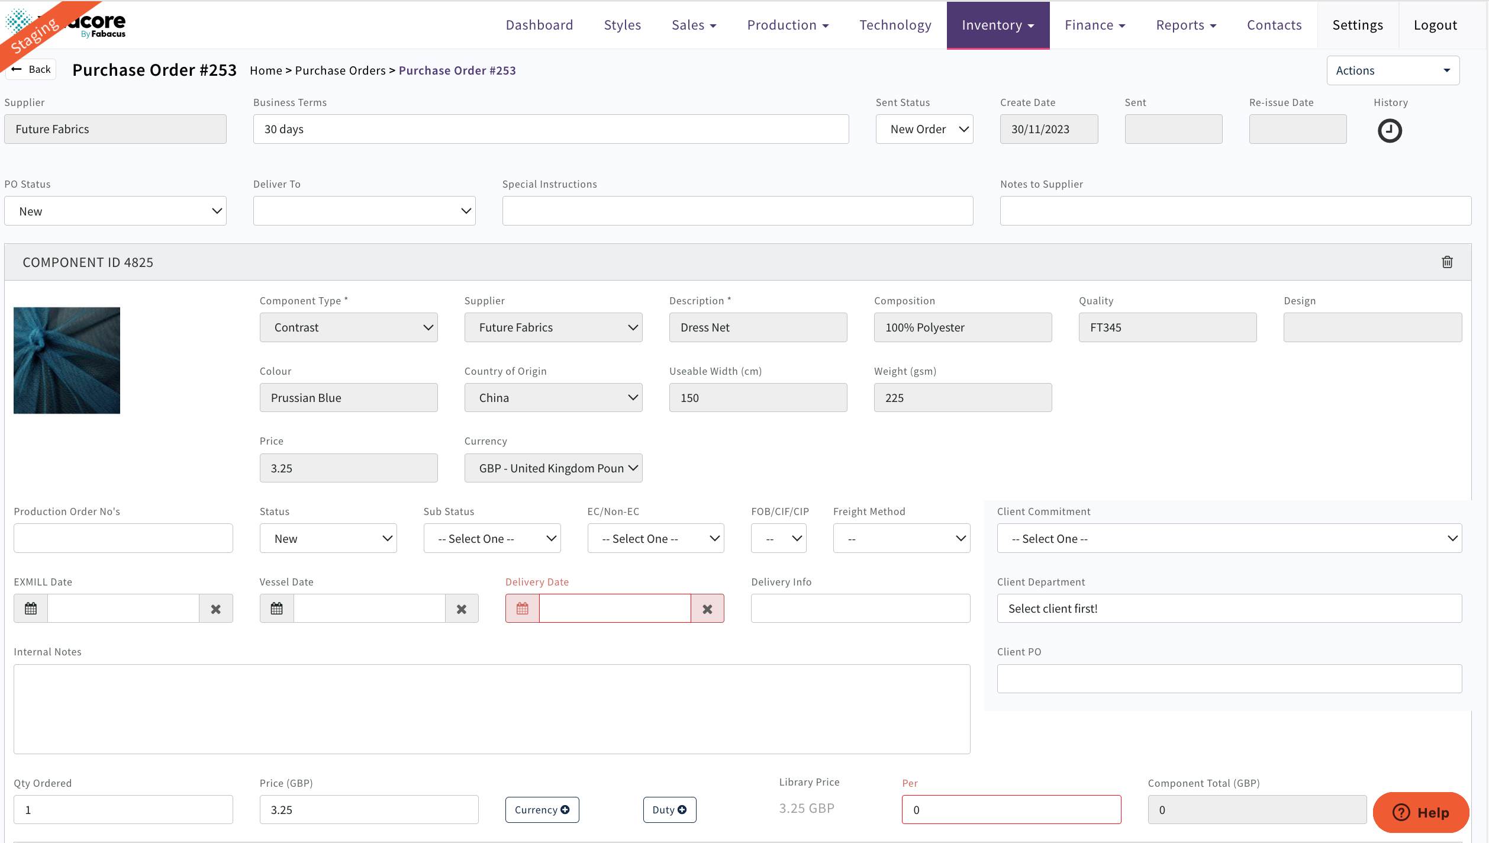The image size is (1489, 843).
Task: Open the Freight Method dropdown
Action: tap(901, 538)
